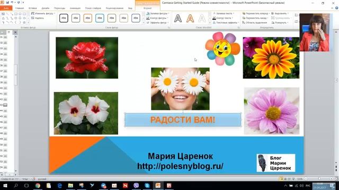The width and height of the screenshot is (339, 190).
Task: Open Переместить вперед dropdown
Action: tap(256, 13)
